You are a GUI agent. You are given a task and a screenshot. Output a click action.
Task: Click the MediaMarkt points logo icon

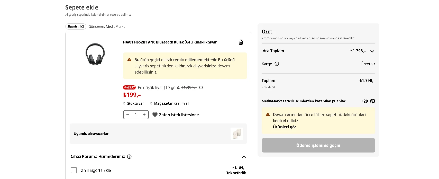pyautogui.click(x=373, y=101)
